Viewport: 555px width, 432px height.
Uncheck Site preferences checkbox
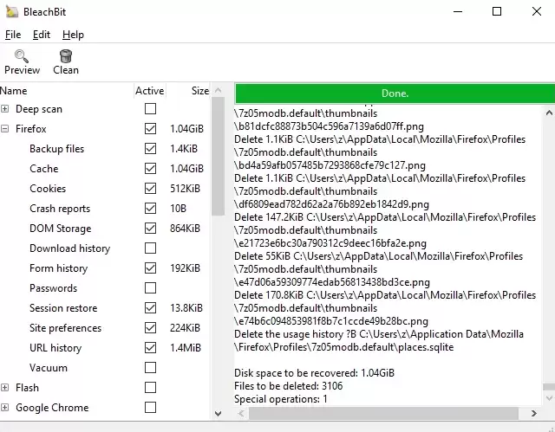coord(150,328)
